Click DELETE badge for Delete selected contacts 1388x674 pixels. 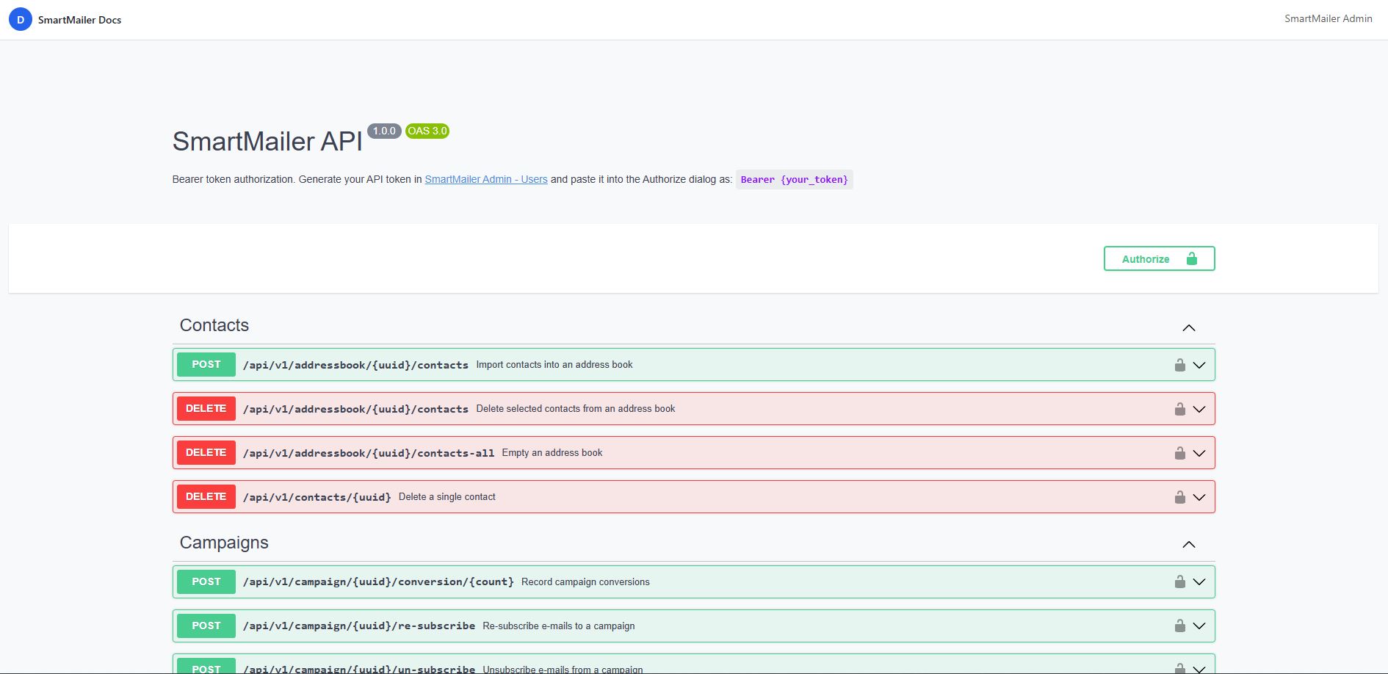pyautogui.click(x=206, y=408)
